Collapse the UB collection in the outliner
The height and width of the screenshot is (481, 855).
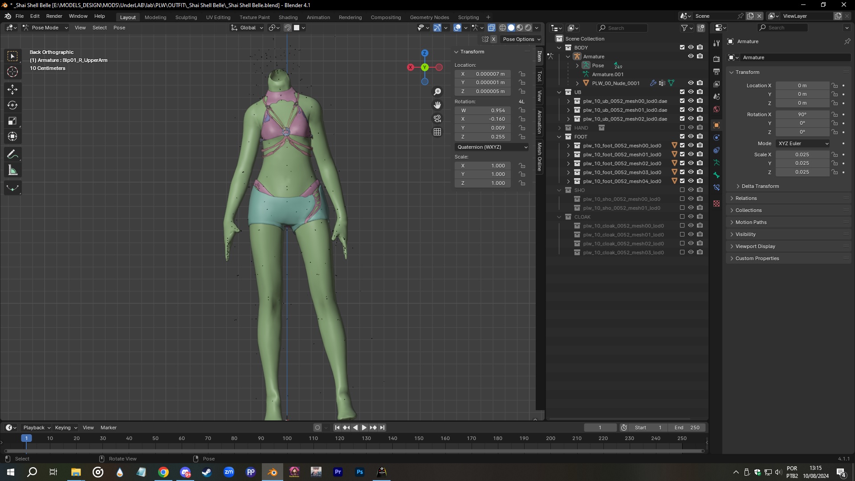[x=559, y=92]
